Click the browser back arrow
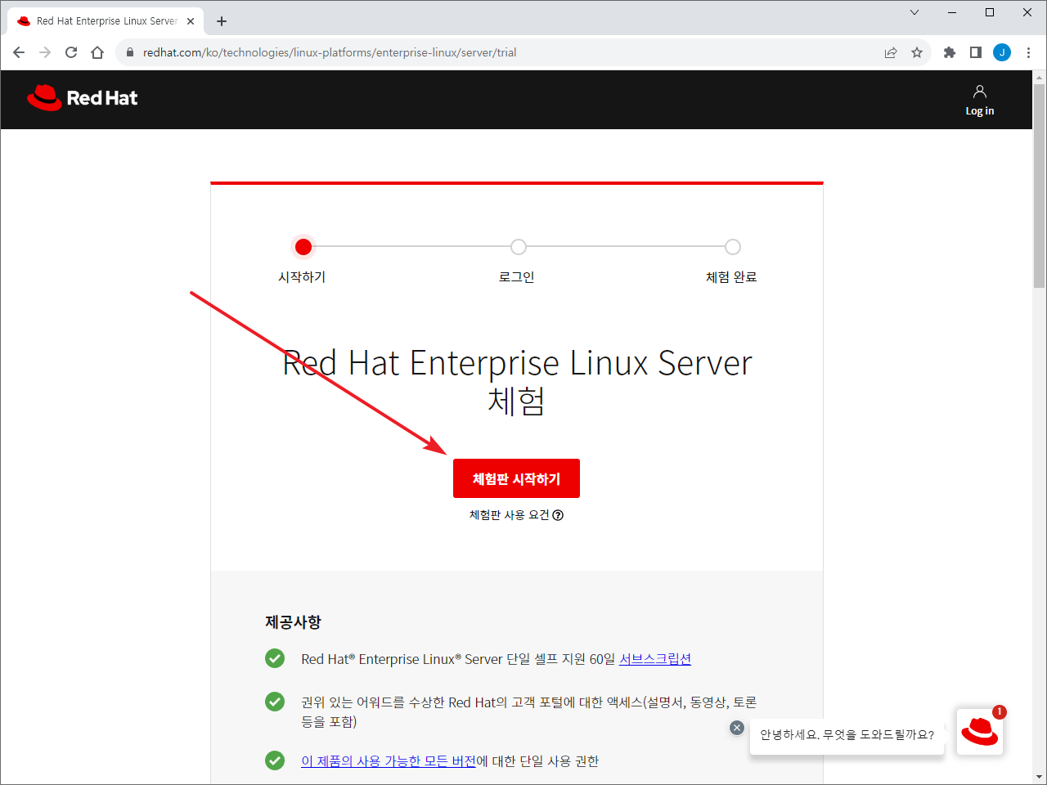 [19, 52]
